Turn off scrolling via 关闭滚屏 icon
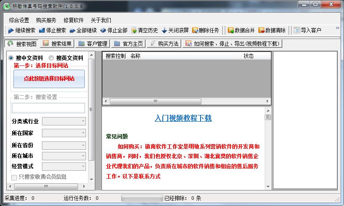This screenshot has width=344, height=206. [x=164, y=30]
